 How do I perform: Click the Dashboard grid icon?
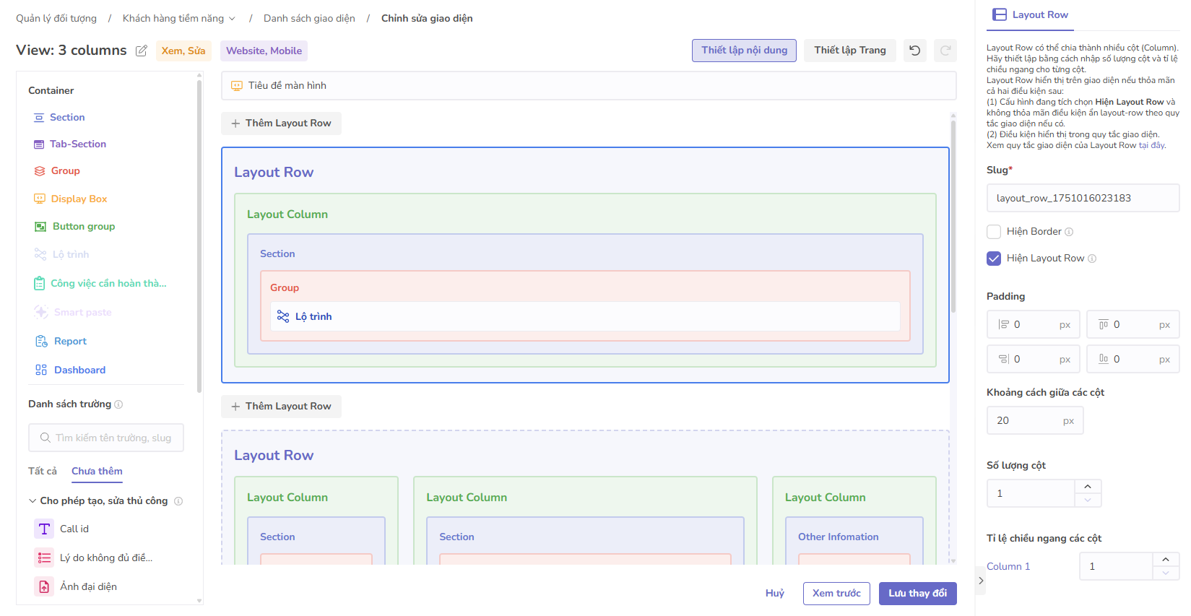(41, 370)
